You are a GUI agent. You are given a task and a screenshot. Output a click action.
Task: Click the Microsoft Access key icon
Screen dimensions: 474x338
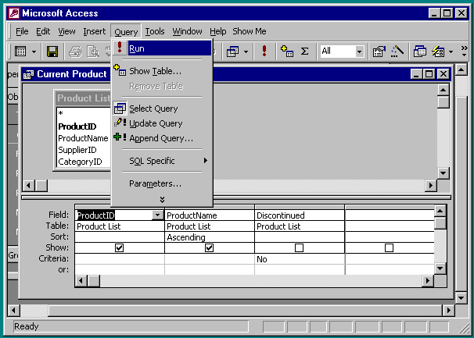pos(14,13)
